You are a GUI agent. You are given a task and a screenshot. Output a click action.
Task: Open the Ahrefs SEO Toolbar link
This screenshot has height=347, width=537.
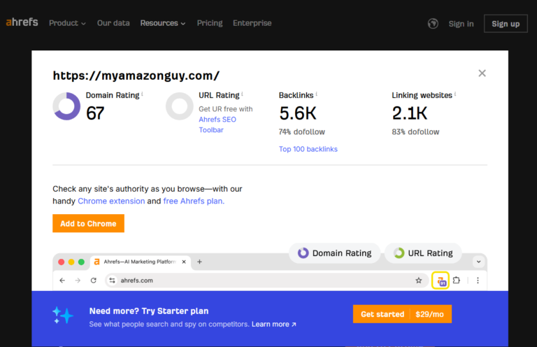pyautogui.click(x=217, y=125)
